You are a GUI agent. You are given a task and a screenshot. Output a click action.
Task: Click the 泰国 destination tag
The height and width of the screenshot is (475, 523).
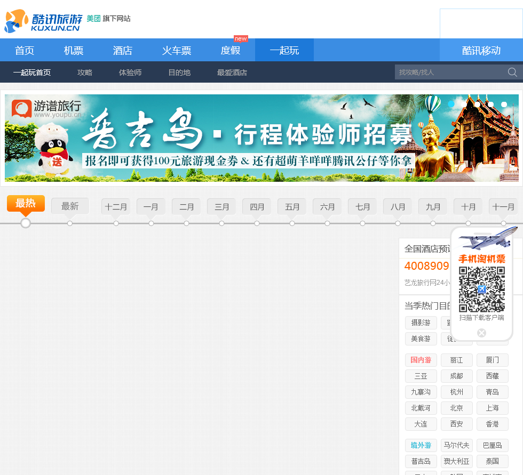(x=492, y=461)
